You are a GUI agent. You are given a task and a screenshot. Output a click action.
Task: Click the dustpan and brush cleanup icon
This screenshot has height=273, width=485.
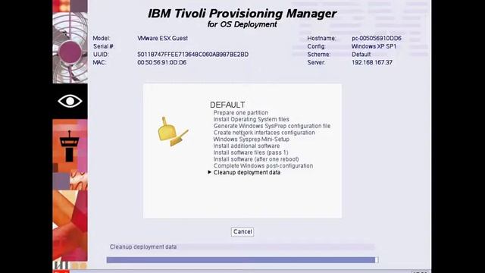pyautogui.click(x=173, y=131)
